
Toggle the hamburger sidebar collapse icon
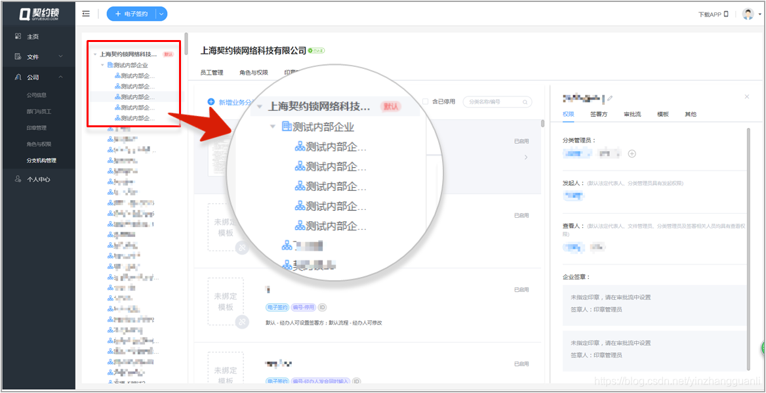[86, 14]
